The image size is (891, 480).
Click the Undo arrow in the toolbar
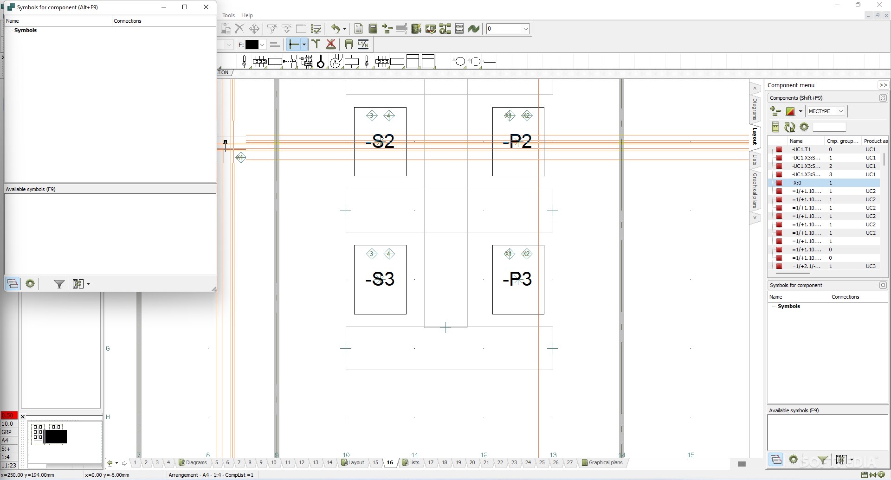(336, 29)
